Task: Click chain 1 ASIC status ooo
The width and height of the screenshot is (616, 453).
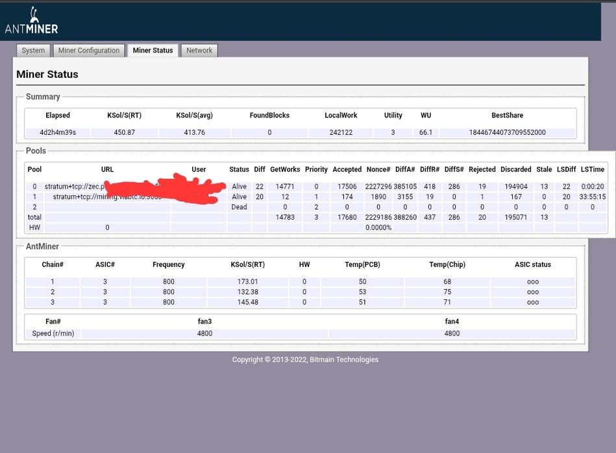Action: pyautogui.click(x=532, y=282)
